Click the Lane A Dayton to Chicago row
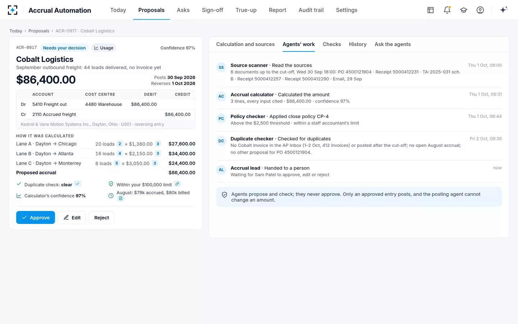This screenshot has height=324, width=518. (x=106, y=144)
